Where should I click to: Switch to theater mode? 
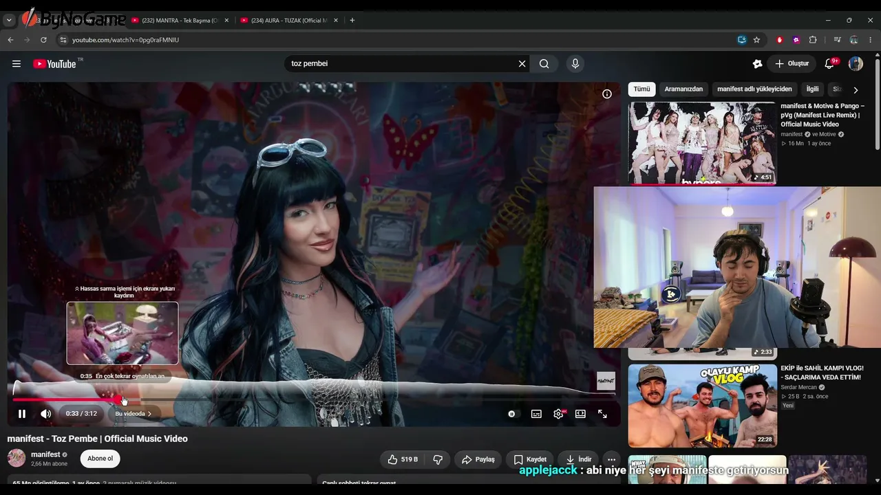coord(580,414)
